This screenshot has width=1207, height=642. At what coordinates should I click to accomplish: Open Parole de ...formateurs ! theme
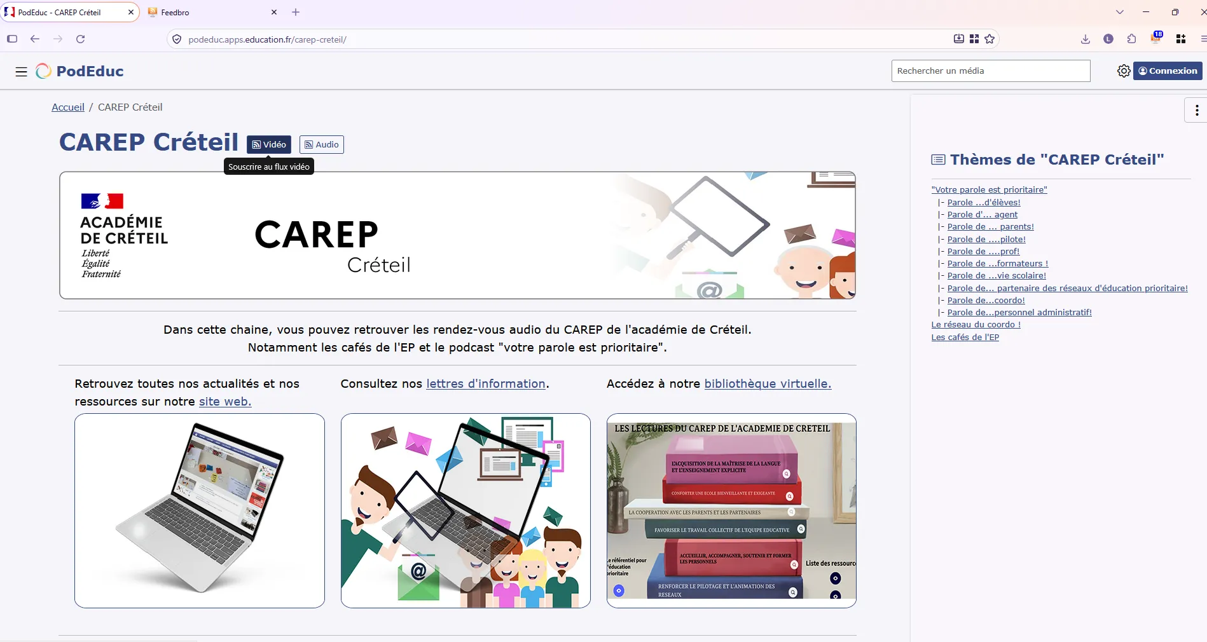pyautogui.click(x=998, y=264)
